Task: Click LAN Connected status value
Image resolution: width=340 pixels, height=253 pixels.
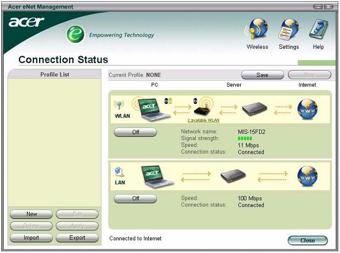Action: pos(251,205)
